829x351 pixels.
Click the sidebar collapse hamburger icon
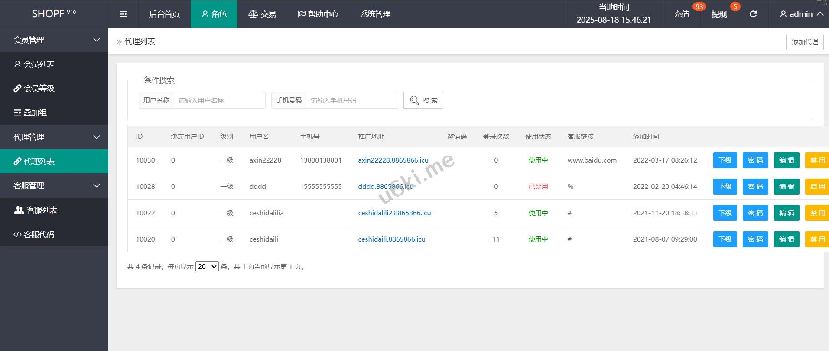tap(124, 14)
